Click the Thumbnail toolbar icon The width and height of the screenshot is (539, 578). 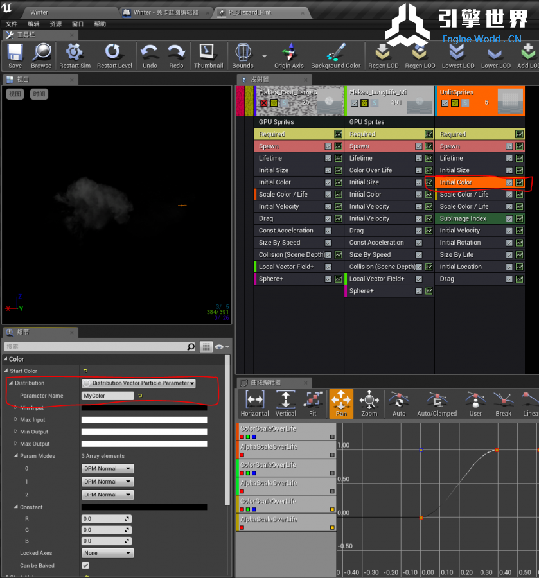(x=208, y=53)
